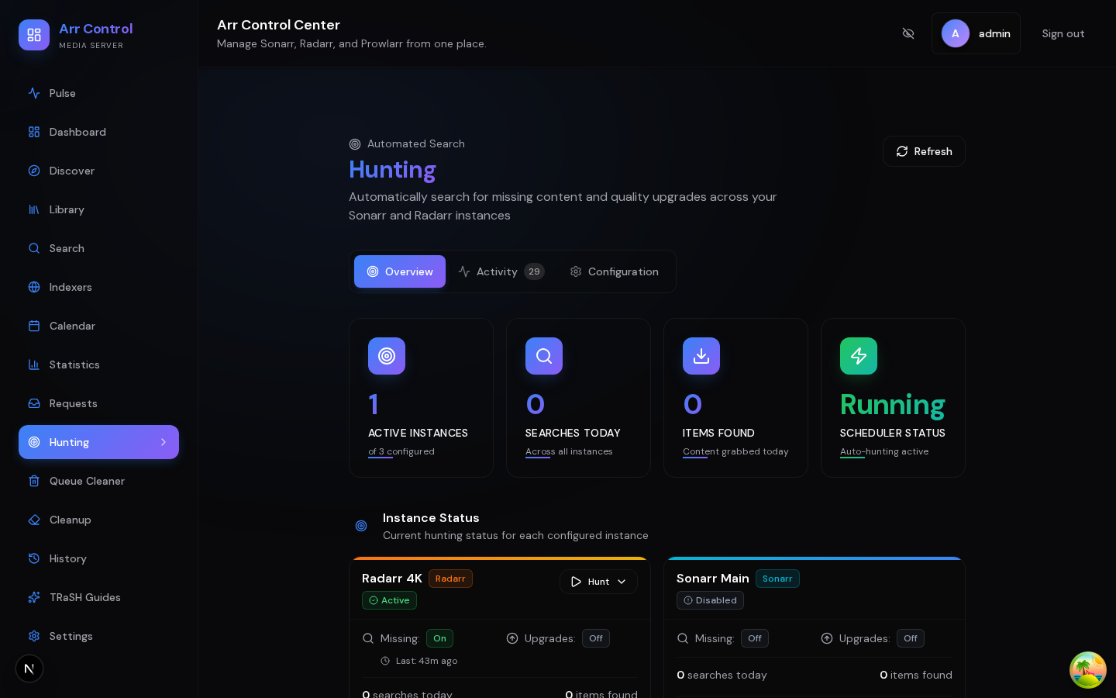Open the Hunt dropdown for Radarr 4K
This screenshot has height=698, width=1116.
pos(598,582)
